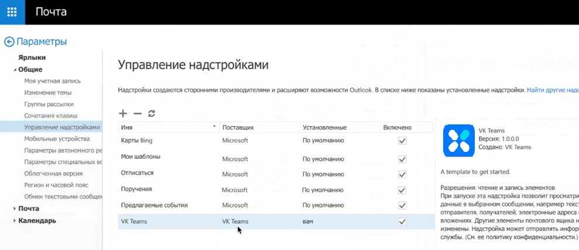Image resolution: width=579 pixels, height=250 pixels.
Task: Click the refresh icon above the list
Action: pyautogui.click(x=152, y=113)
